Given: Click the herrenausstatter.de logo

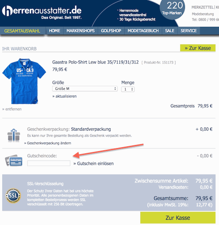Looking at the screenshot, I should (x=42, y=12).
